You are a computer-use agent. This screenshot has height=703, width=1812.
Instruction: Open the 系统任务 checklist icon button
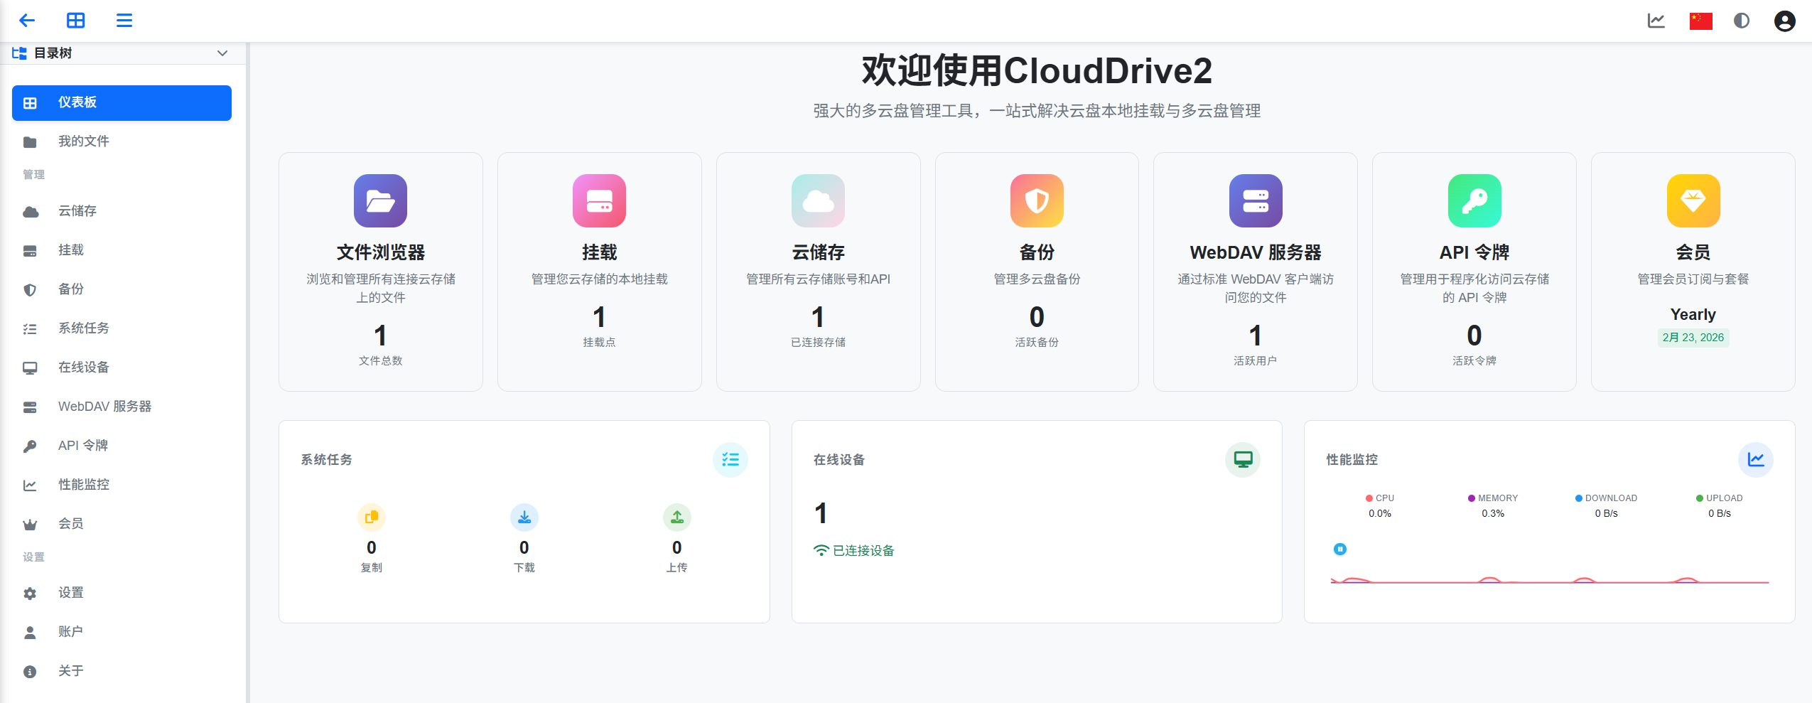click(730, 460)
